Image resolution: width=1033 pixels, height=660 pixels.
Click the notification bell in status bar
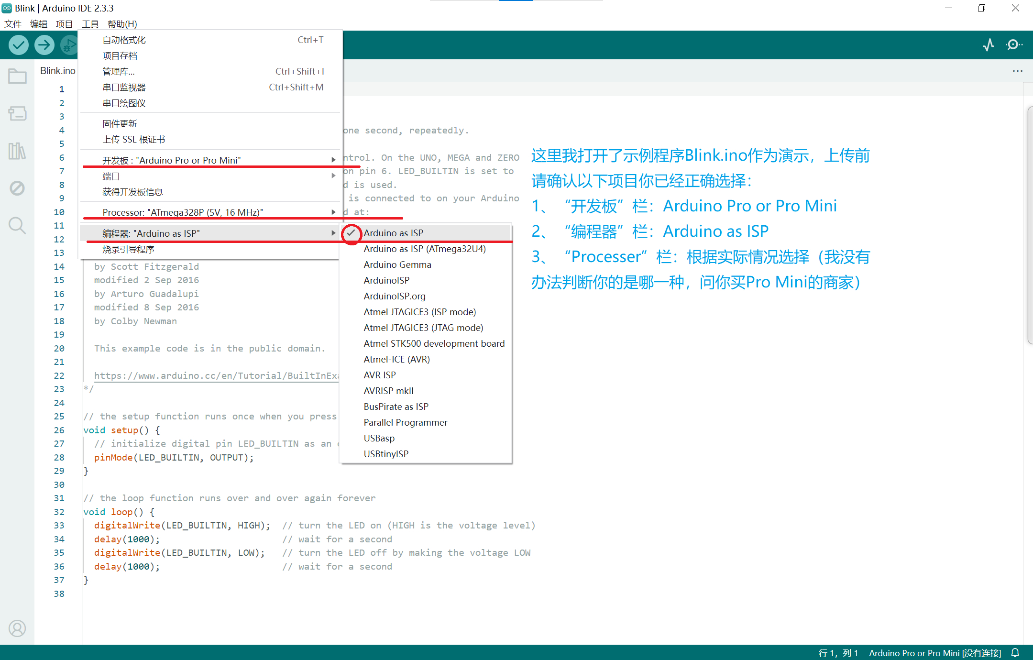coord(1015,653)
